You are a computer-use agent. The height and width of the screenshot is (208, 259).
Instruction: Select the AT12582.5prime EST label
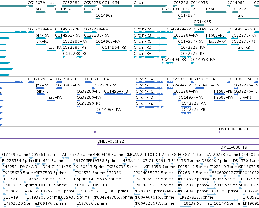pos(78,155)
